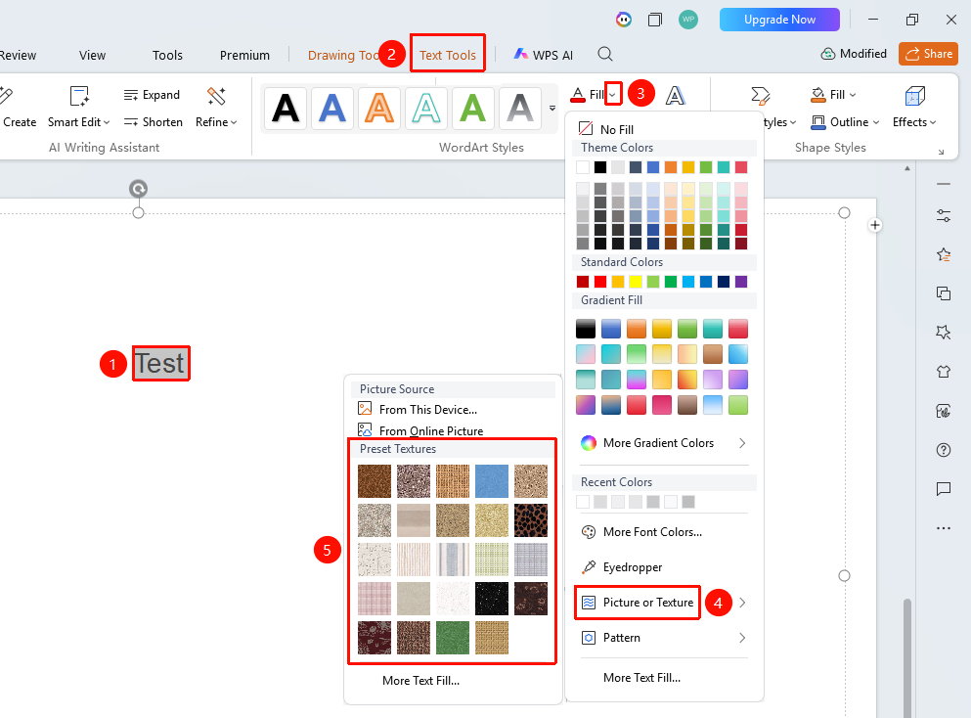Pick the red standard color swatch
Viewport: 971px width, 718px height.
click(x=600, y=282)
